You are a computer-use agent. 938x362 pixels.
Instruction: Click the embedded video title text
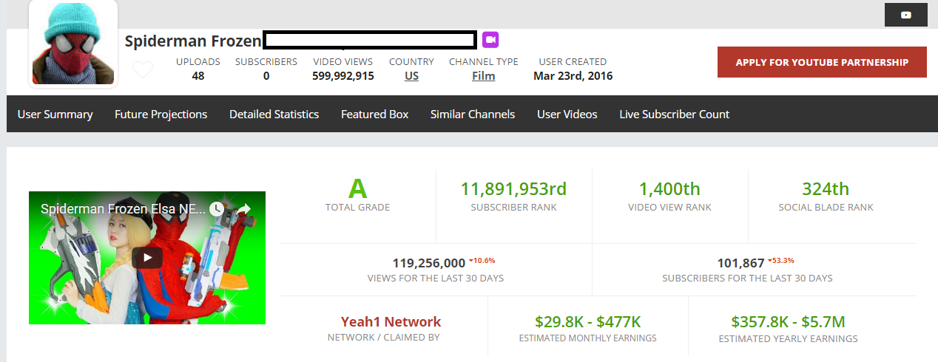pos(123,209)
